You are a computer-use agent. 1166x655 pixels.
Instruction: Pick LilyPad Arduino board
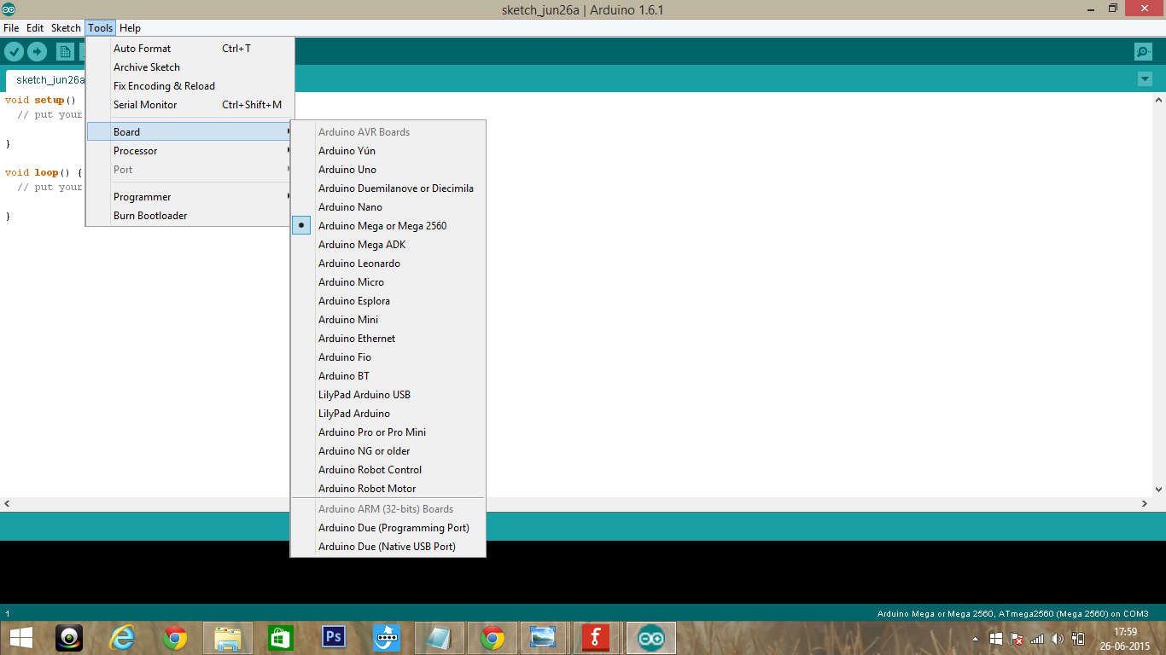pyautogui.click(x=388, y=414)
